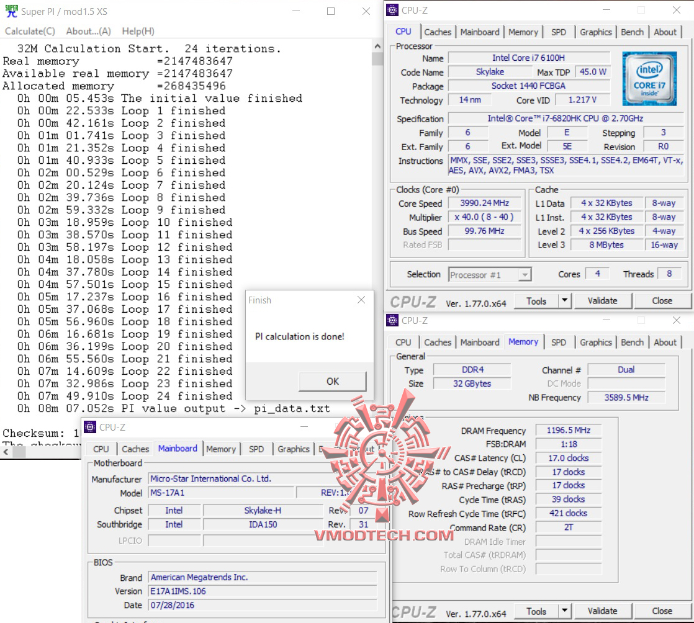Click Close button in Memory CPU-Z window
This screenshot has height=623, width=694.
tap(662, 611)
